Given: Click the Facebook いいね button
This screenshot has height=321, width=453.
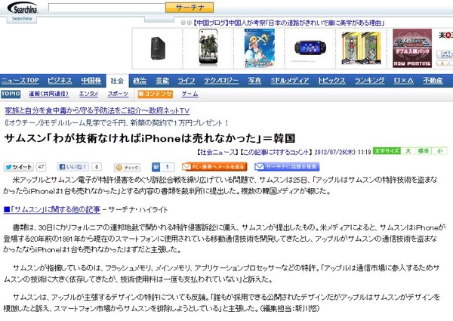Looking at the screenshot, I should (x=72, y=167).
